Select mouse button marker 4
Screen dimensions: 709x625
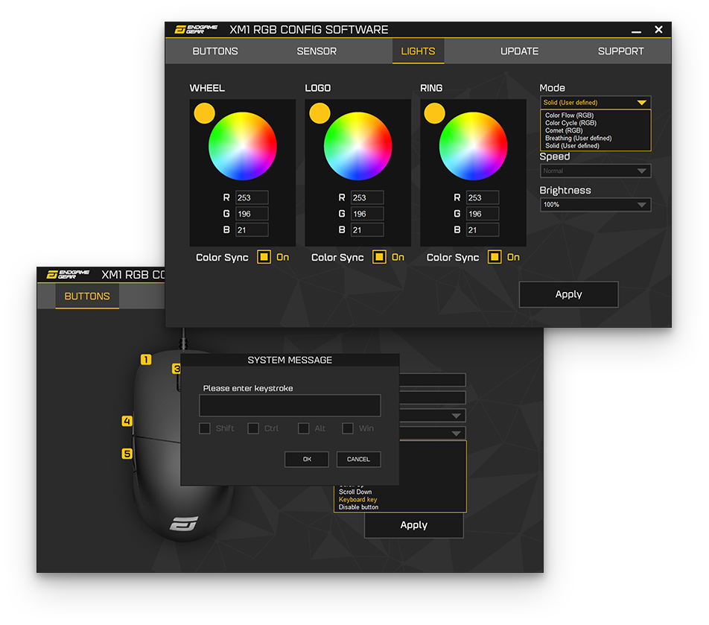pos(127,421)
